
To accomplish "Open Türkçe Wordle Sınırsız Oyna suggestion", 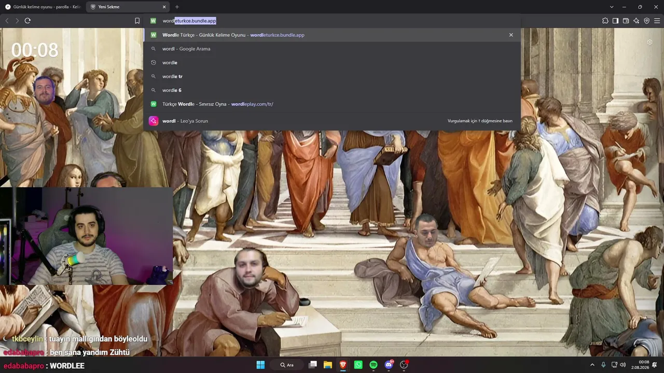I will [332, 104].
